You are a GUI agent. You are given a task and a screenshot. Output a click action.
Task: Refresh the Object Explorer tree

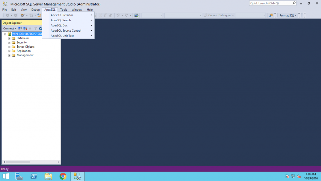coord(40,28)
